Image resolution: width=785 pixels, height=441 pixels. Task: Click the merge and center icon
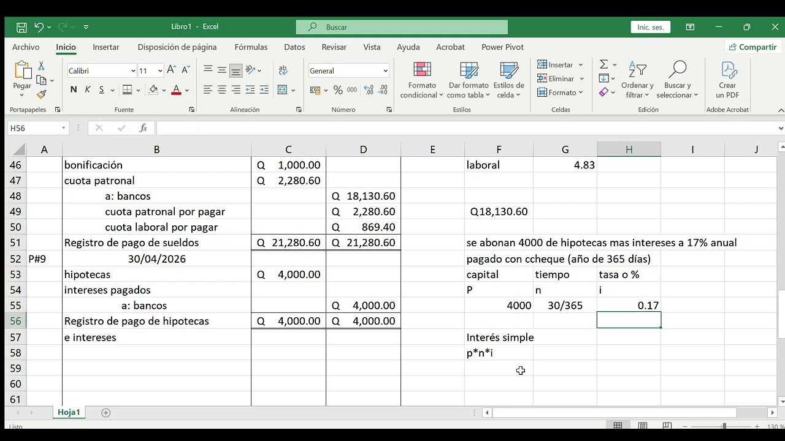click(x=282, y=90)
